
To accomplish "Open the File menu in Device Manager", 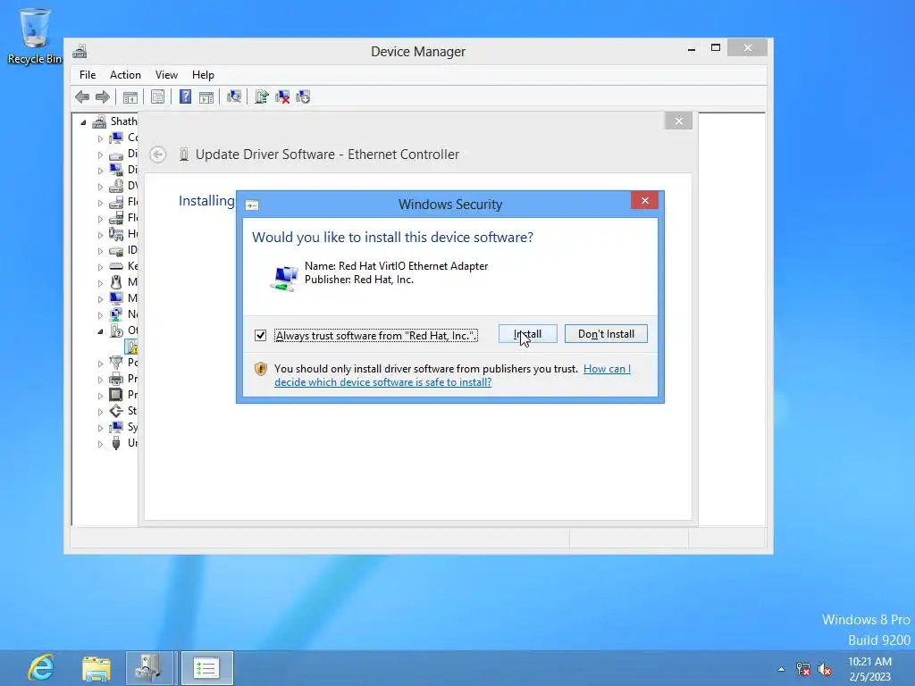I will click(x=88, y=75).
